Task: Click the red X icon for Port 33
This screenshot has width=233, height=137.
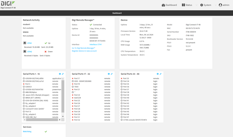Action: (122, 78)
